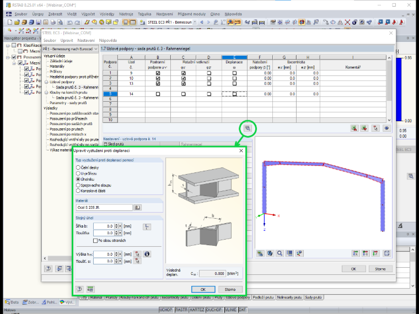Click the next case arrow in main toolbar
Image resolution: width=419 pixels, height=314 pixels.
coord(208,22)
